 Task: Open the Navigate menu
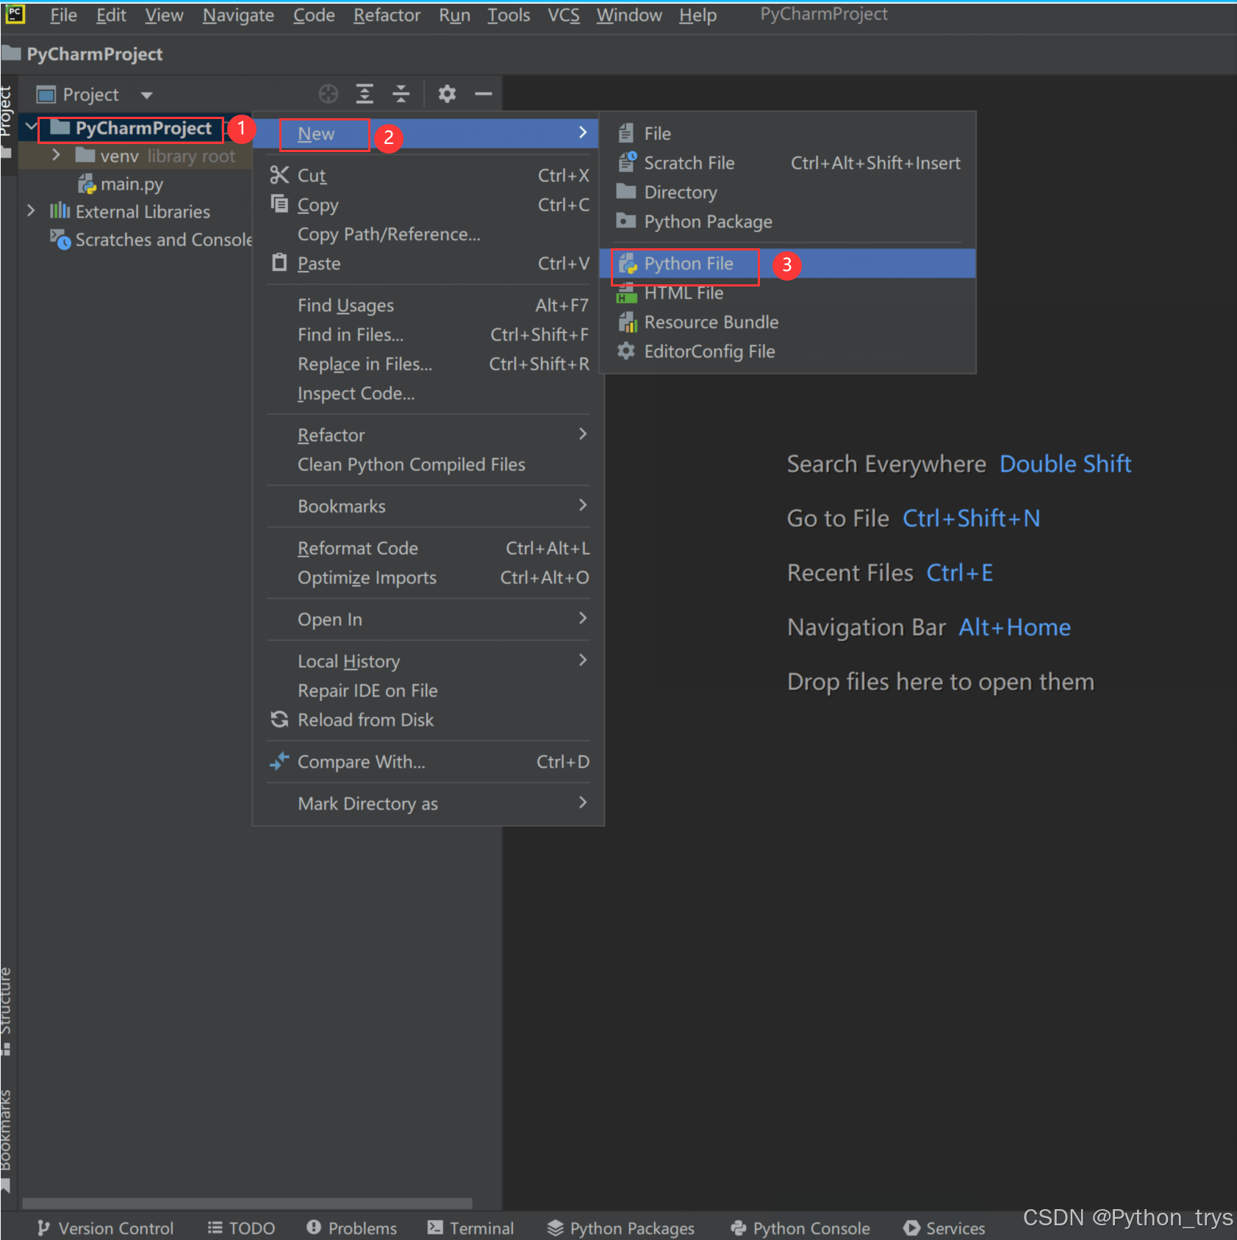click(238, 15)
